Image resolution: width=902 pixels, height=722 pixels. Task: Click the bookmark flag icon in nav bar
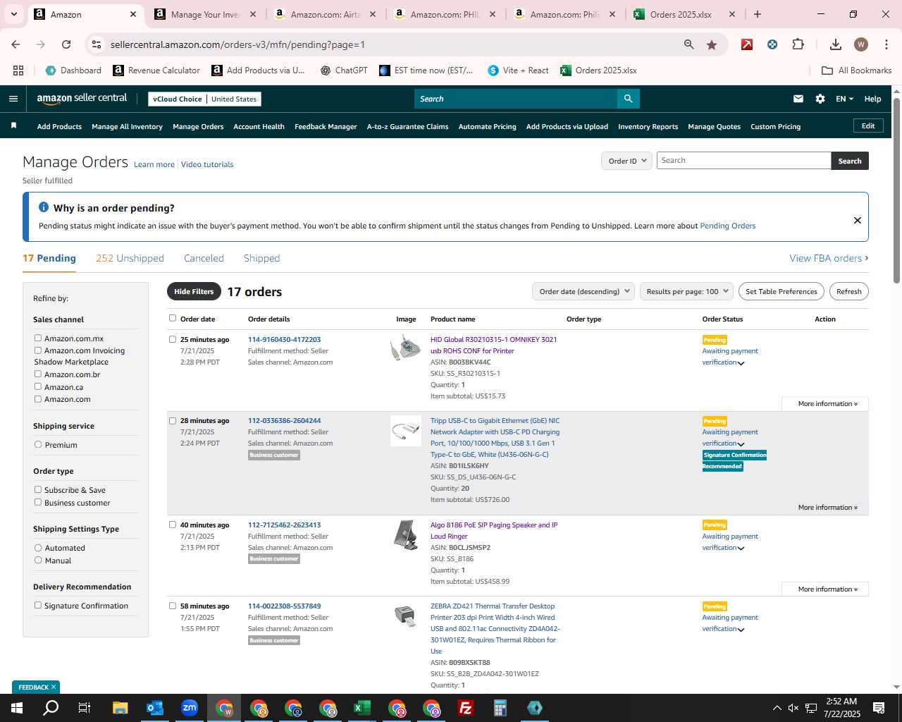[x=13, y=126]
